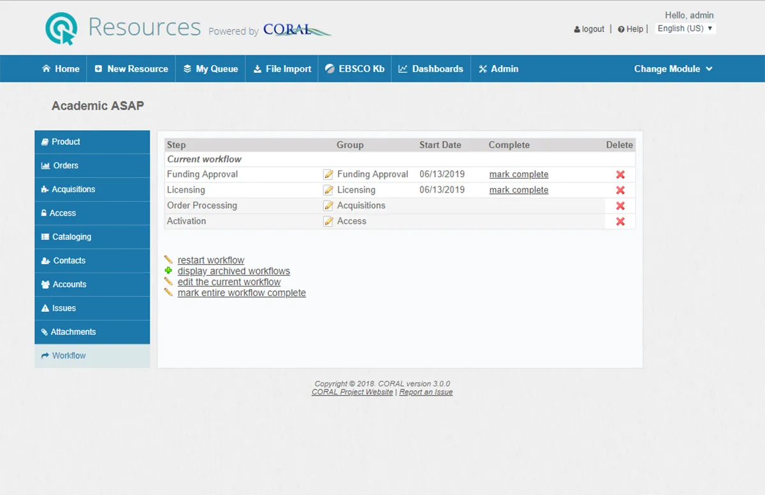Image resolution: width=765 pixels, height=495 pixels.
Task: Switch to the Orders sidebar tab
Action: pos(92,165)
